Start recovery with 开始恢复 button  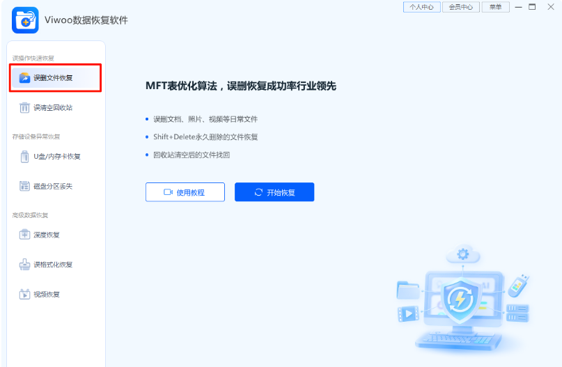274,192
